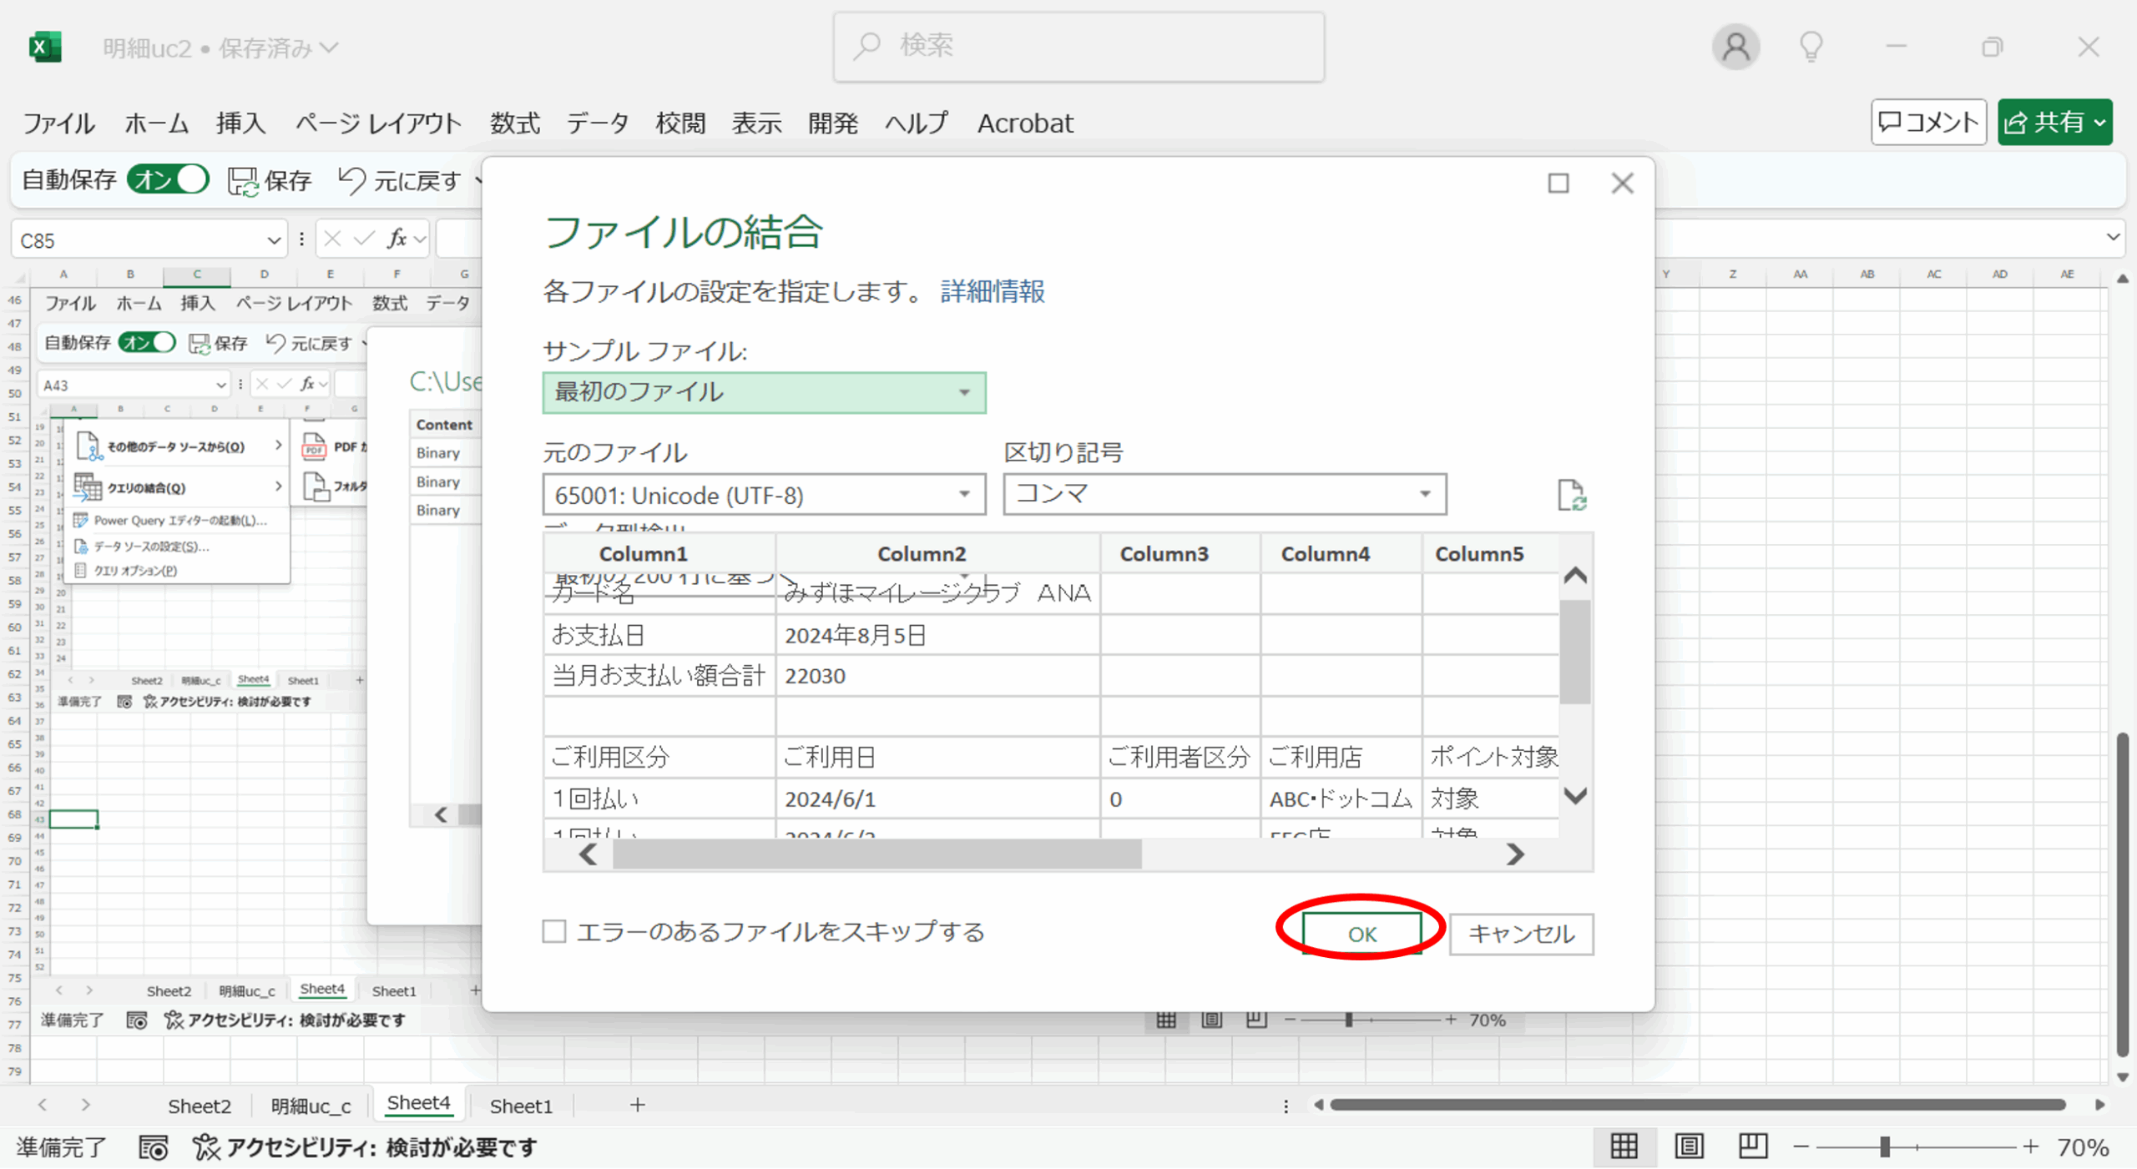Open the account profile icon
Screen dimensions: 2137x1169
click(1735, 47)
